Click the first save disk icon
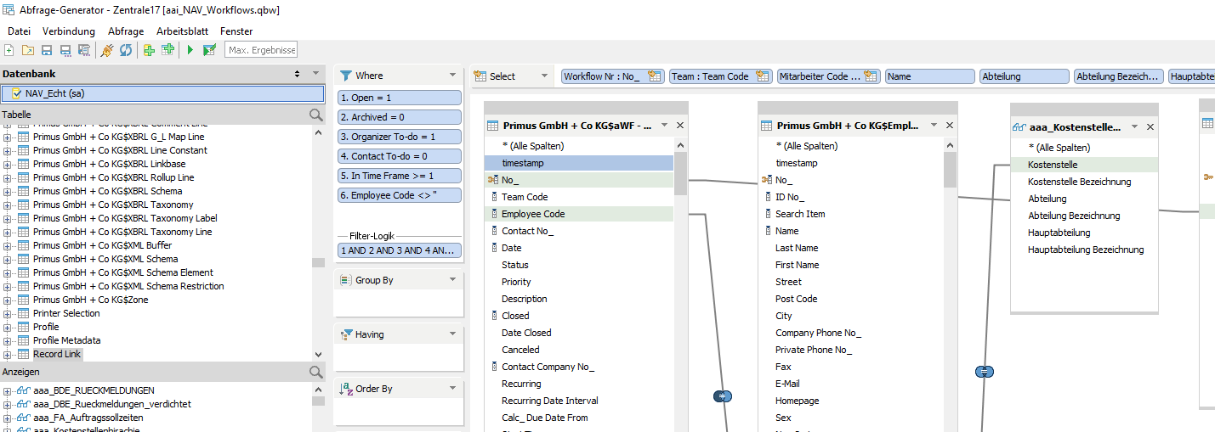The width and height of the screenshot is (1215, 432). click(x=47, y=50)
